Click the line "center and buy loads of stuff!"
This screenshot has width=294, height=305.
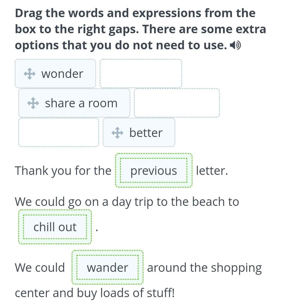tap(94, 293)
